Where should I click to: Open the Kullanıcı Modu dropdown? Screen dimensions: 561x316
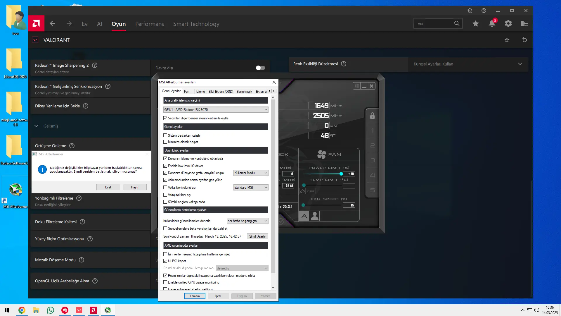[251, 173]
